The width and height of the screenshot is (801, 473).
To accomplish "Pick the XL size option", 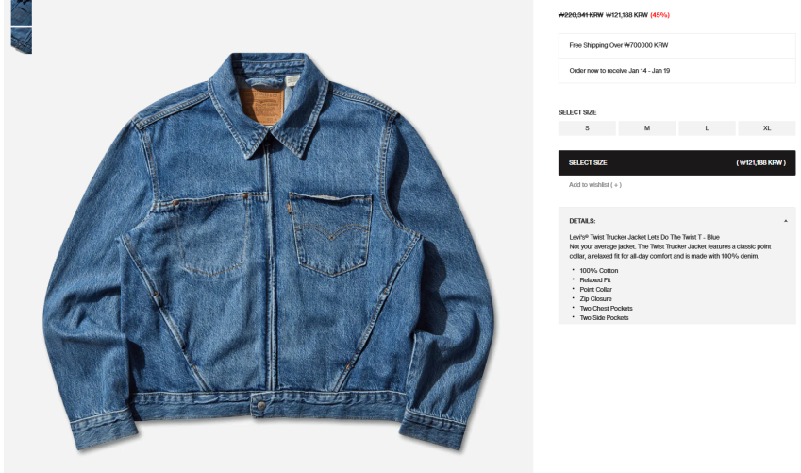I will 767,128.
